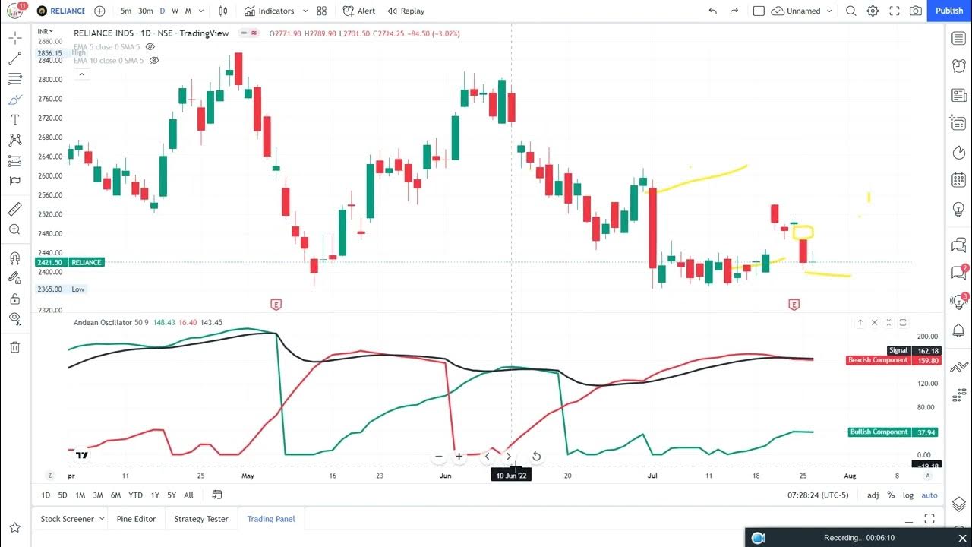Open the candlestick chart style menu
Screen dimensions: 972x547
(x=222, y=11)
